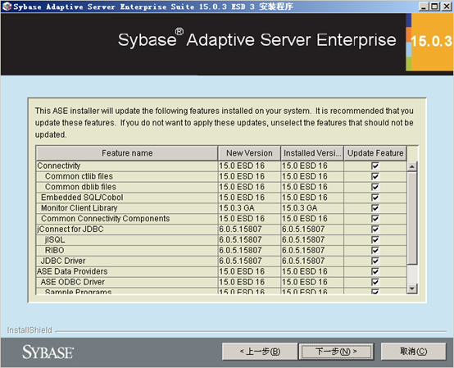This screenshot has width=454, height=368.
Task: Select the ASE ODBC Driver row
Action: pyautogui.click(x=221, y=282)
